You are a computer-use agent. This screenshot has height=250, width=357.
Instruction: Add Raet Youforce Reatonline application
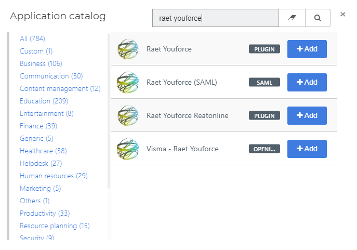tap(307, 115)
